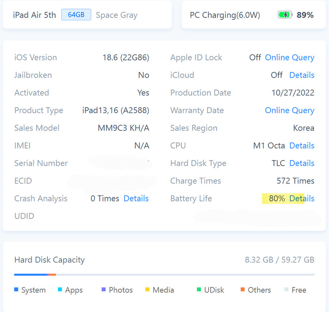Click the iPad Air 5th device name

pos(35,15)
